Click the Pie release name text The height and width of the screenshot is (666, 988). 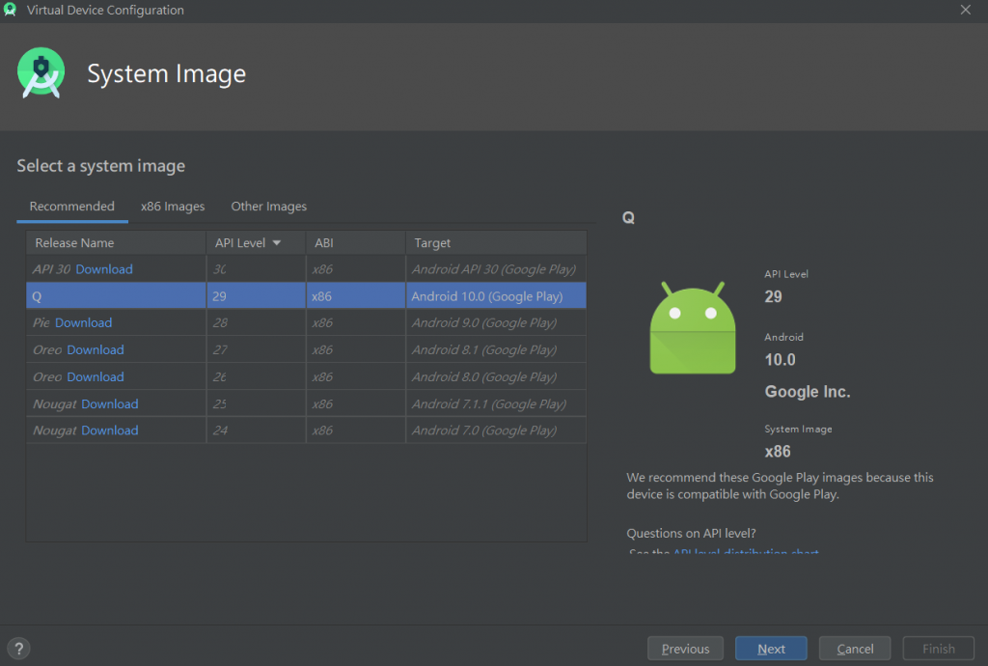(41, 322)
